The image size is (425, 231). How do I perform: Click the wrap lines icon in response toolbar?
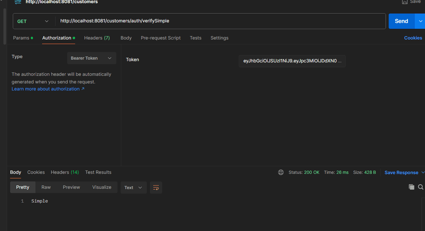click(x=156, y=188)
